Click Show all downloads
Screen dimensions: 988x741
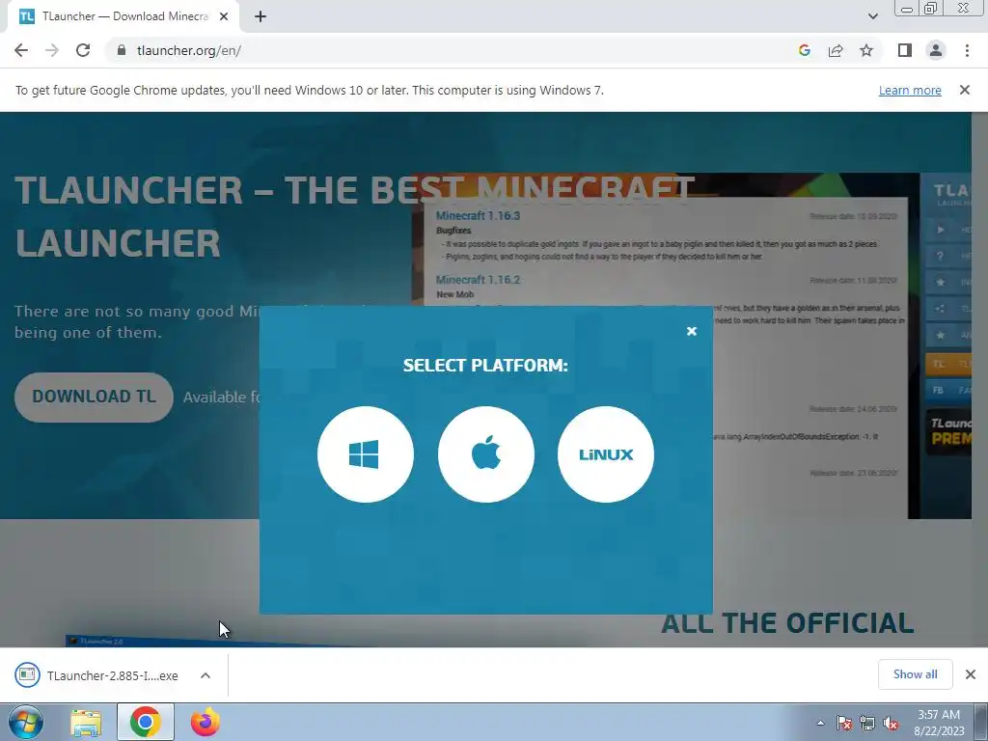pos(915,674)
